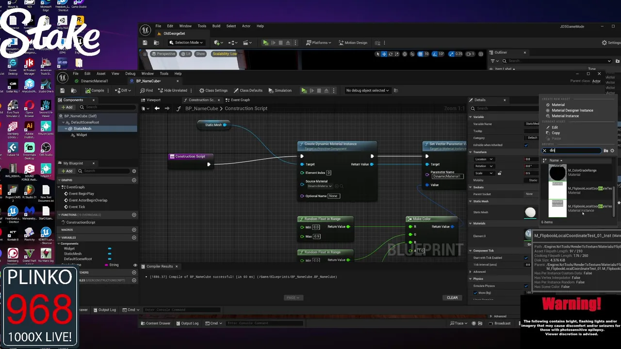Click Edit under Current Asset
This screenshot has width=621, height=349.
tap(555, 127)
